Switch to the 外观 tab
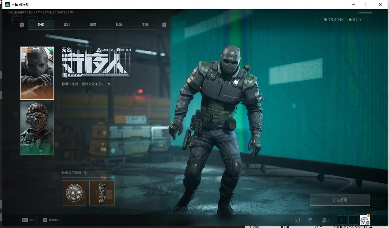The height and width of the screenshot is (228, 390). (x=41, y=25)
